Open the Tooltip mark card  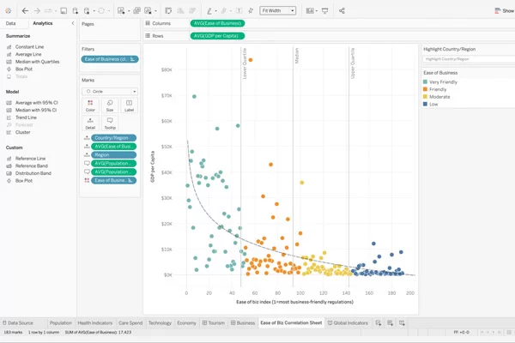[x=110, y=123]
